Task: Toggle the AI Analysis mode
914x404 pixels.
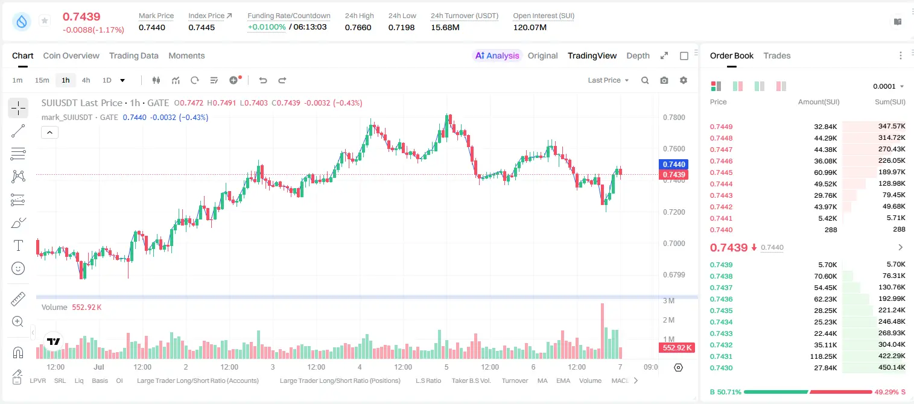Action: click(x=497, y=55)
